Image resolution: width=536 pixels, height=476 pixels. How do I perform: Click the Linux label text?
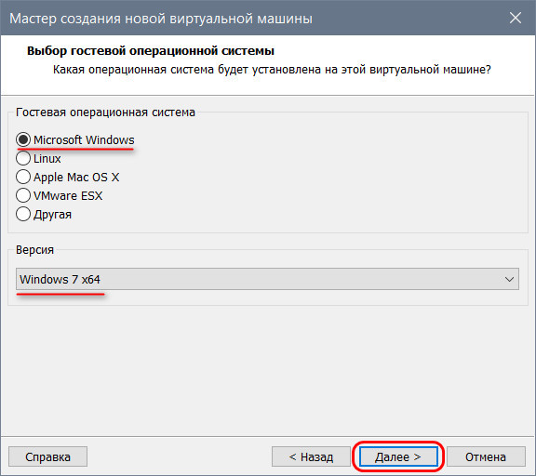click(x=47, y=158)
